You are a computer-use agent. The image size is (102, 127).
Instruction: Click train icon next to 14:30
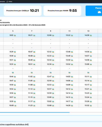pos(91,35)
